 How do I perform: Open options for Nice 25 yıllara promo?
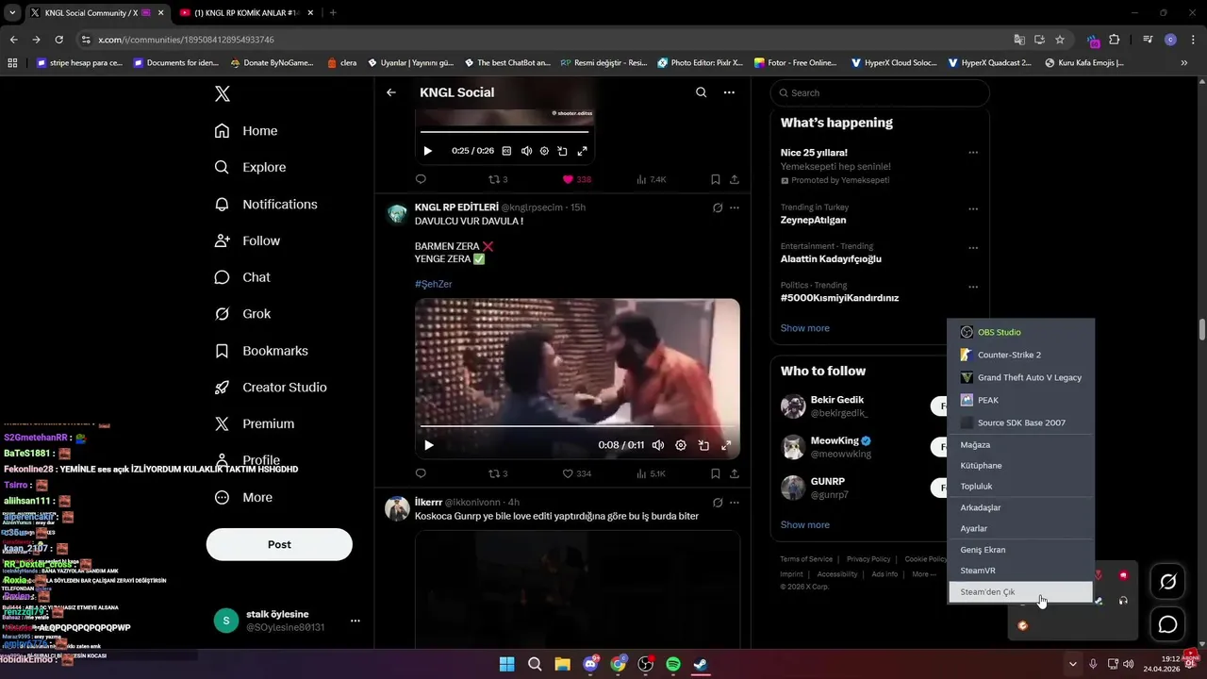coord(973,153)
